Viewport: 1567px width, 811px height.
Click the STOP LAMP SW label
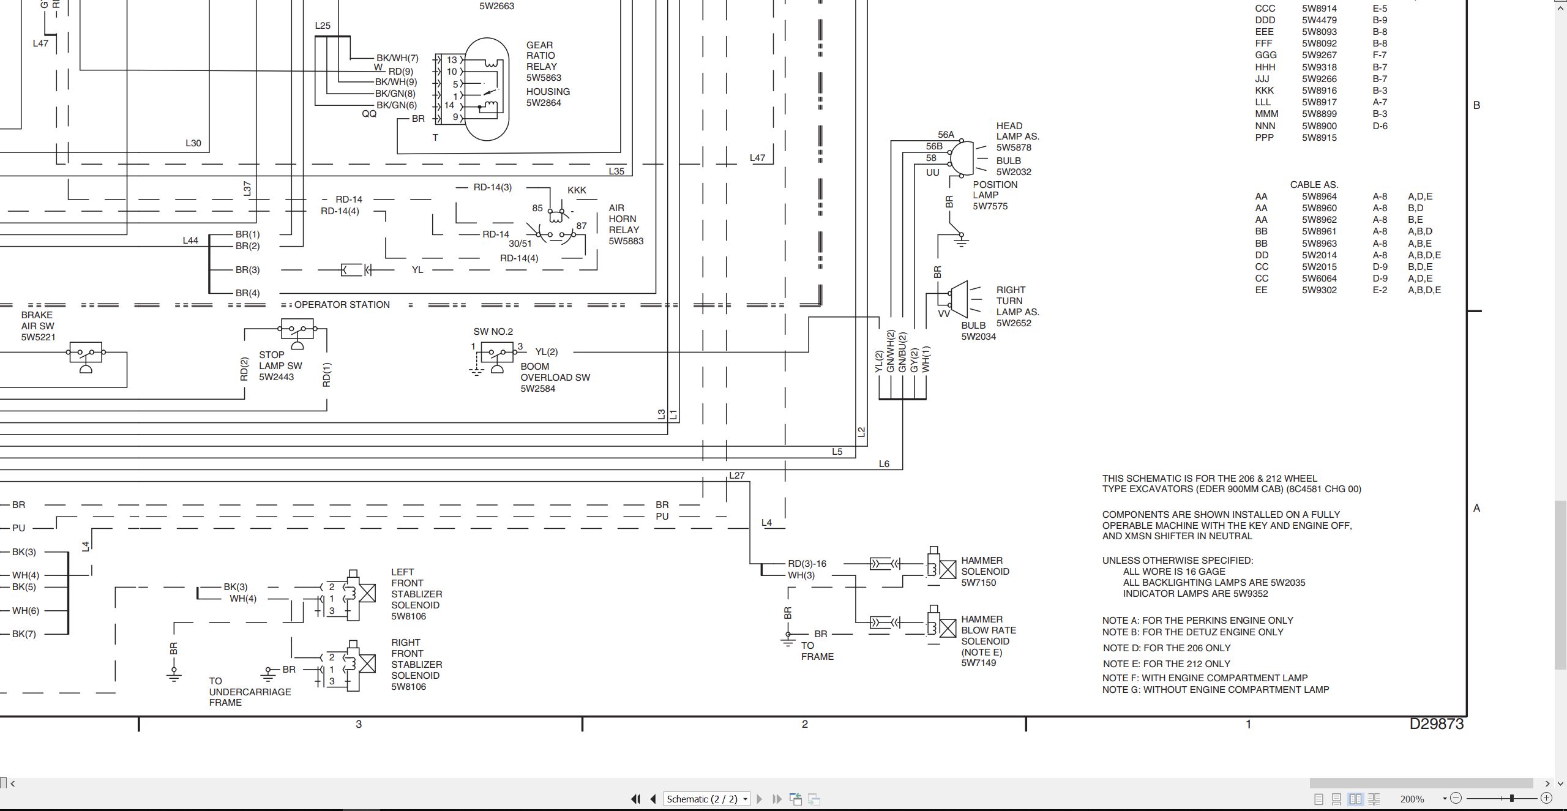pyautogui.click(x=280, y=360)
